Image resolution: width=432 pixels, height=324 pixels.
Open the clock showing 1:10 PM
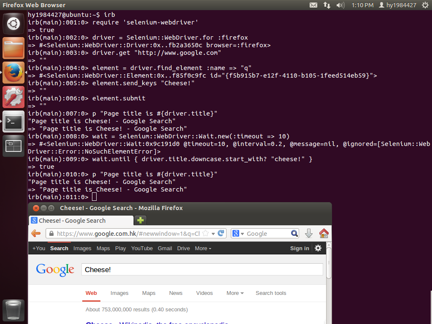[x=362, y=5]
